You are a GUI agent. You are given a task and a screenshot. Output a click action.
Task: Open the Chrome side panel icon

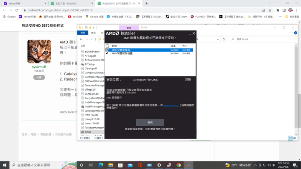click(x=284, y=10)
